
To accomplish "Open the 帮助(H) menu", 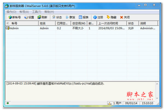I will (x=49, y=12).
